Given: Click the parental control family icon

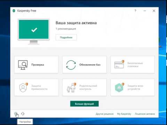Looking at the screenshot, I should 71,87.
